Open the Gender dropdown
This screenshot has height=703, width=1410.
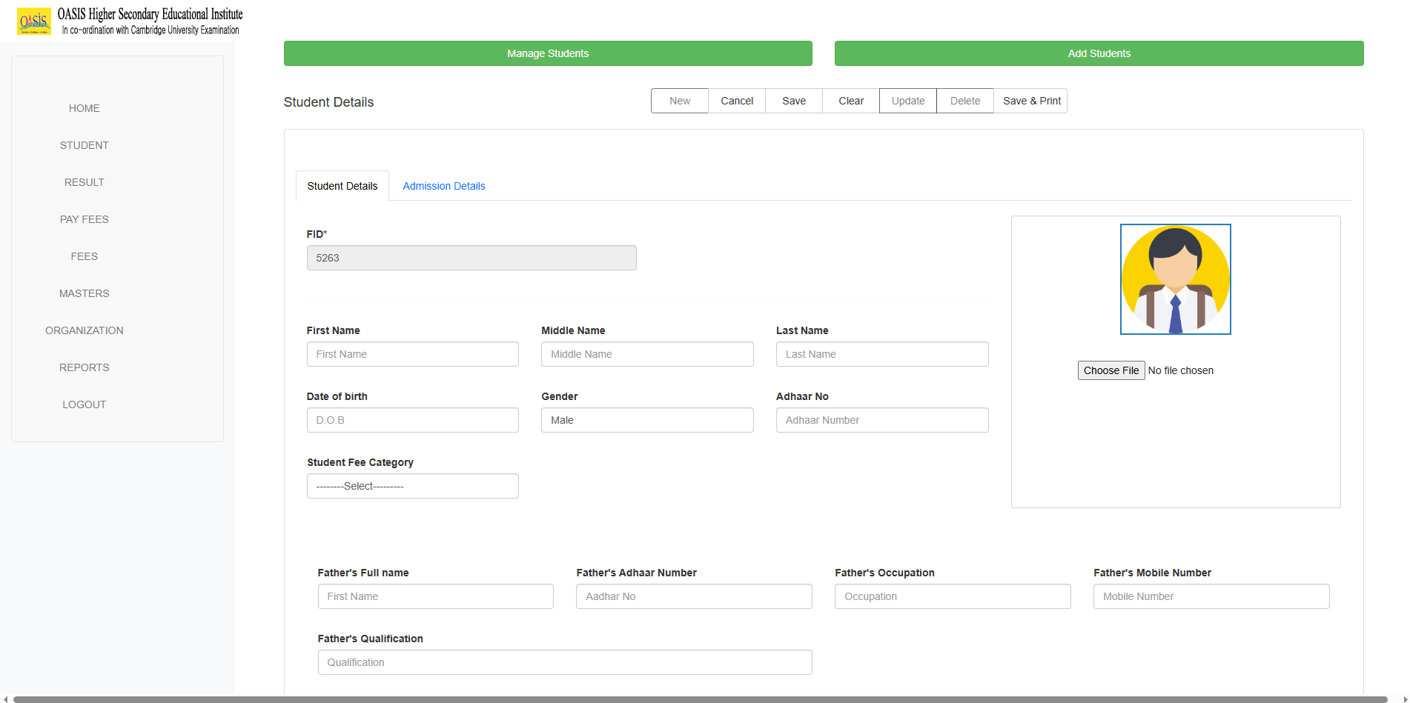(x=646, y=420)
